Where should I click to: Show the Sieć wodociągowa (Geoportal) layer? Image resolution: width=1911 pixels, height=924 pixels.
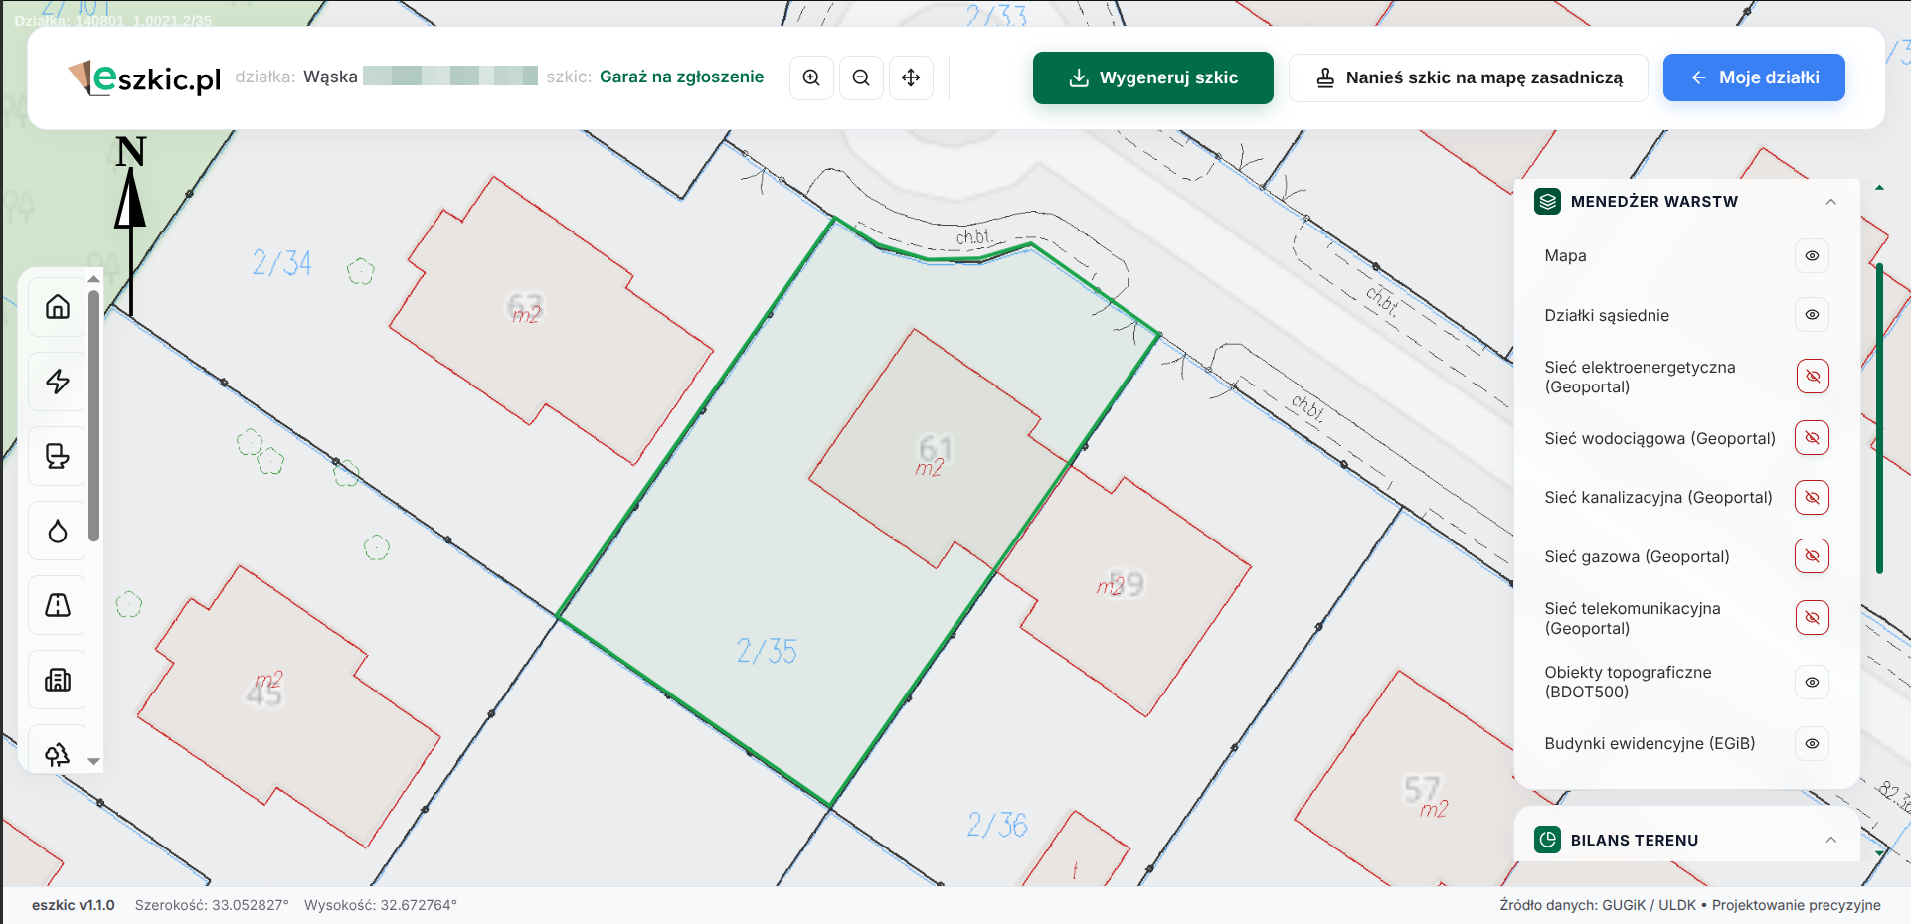(1812, 438)
